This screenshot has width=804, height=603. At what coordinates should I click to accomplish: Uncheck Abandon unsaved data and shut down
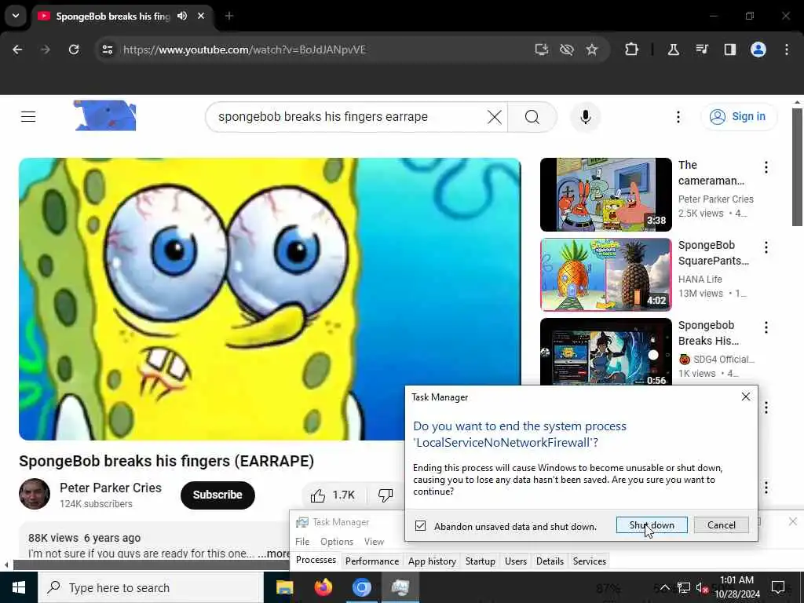pyautogui.click(x=421, y=526)
